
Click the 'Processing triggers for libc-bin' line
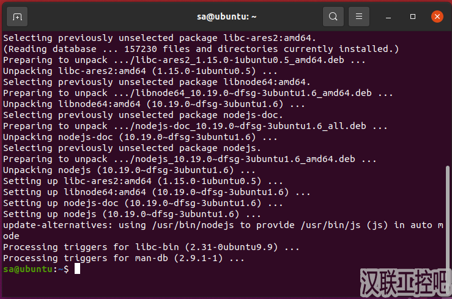(150, 248)
